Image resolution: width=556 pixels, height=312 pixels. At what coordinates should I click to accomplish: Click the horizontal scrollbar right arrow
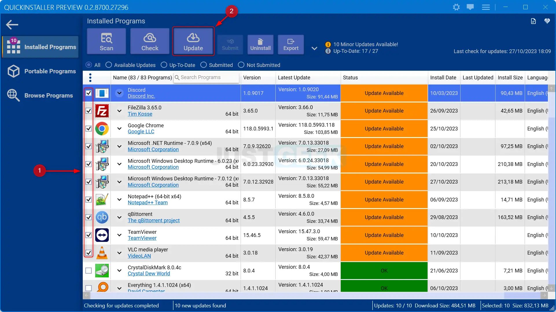point(544,295)
